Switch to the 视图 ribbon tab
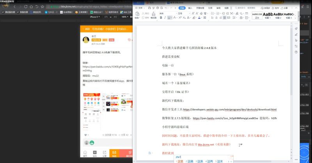The height and width of the screenshot is (163, 312). tap(227, 8)
